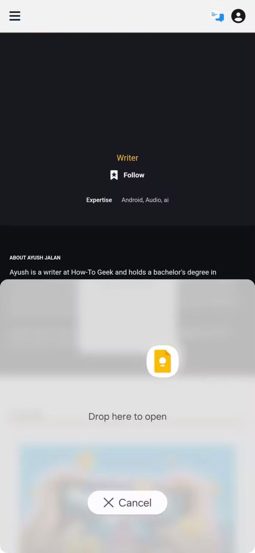Click the X icon inside Cancel
The width and height of the screenshot is (255, 553).
pyautogui.click(x=108, y=503)
